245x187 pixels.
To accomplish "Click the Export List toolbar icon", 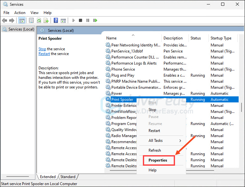I will click(46, 20).
